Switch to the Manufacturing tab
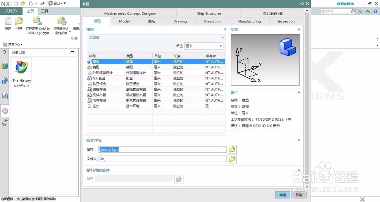Screen dimensions: 380x202 (x=249, y=21)
